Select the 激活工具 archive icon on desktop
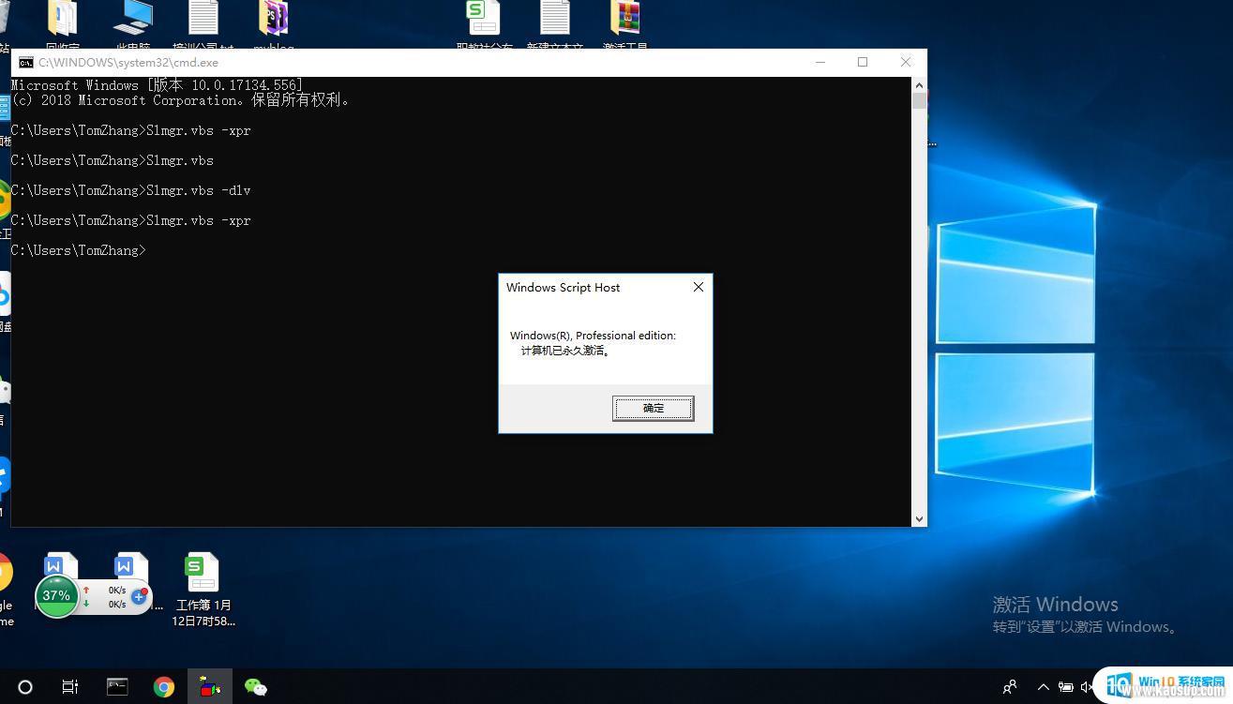The height and width of the screenshot is (704, 1233). point(625,24)
